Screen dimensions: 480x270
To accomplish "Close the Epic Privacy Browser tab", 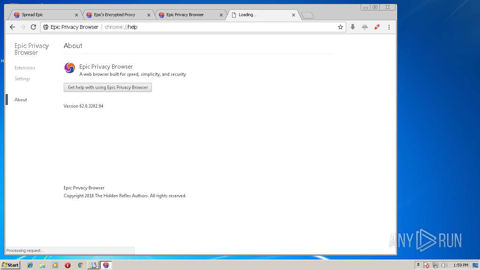I will [x=221, y=15].
